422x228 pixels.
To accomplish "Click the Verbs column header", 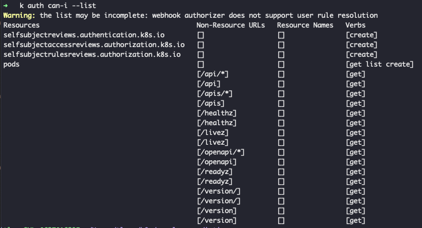I will pyautogui.click(x=355, y=25).
